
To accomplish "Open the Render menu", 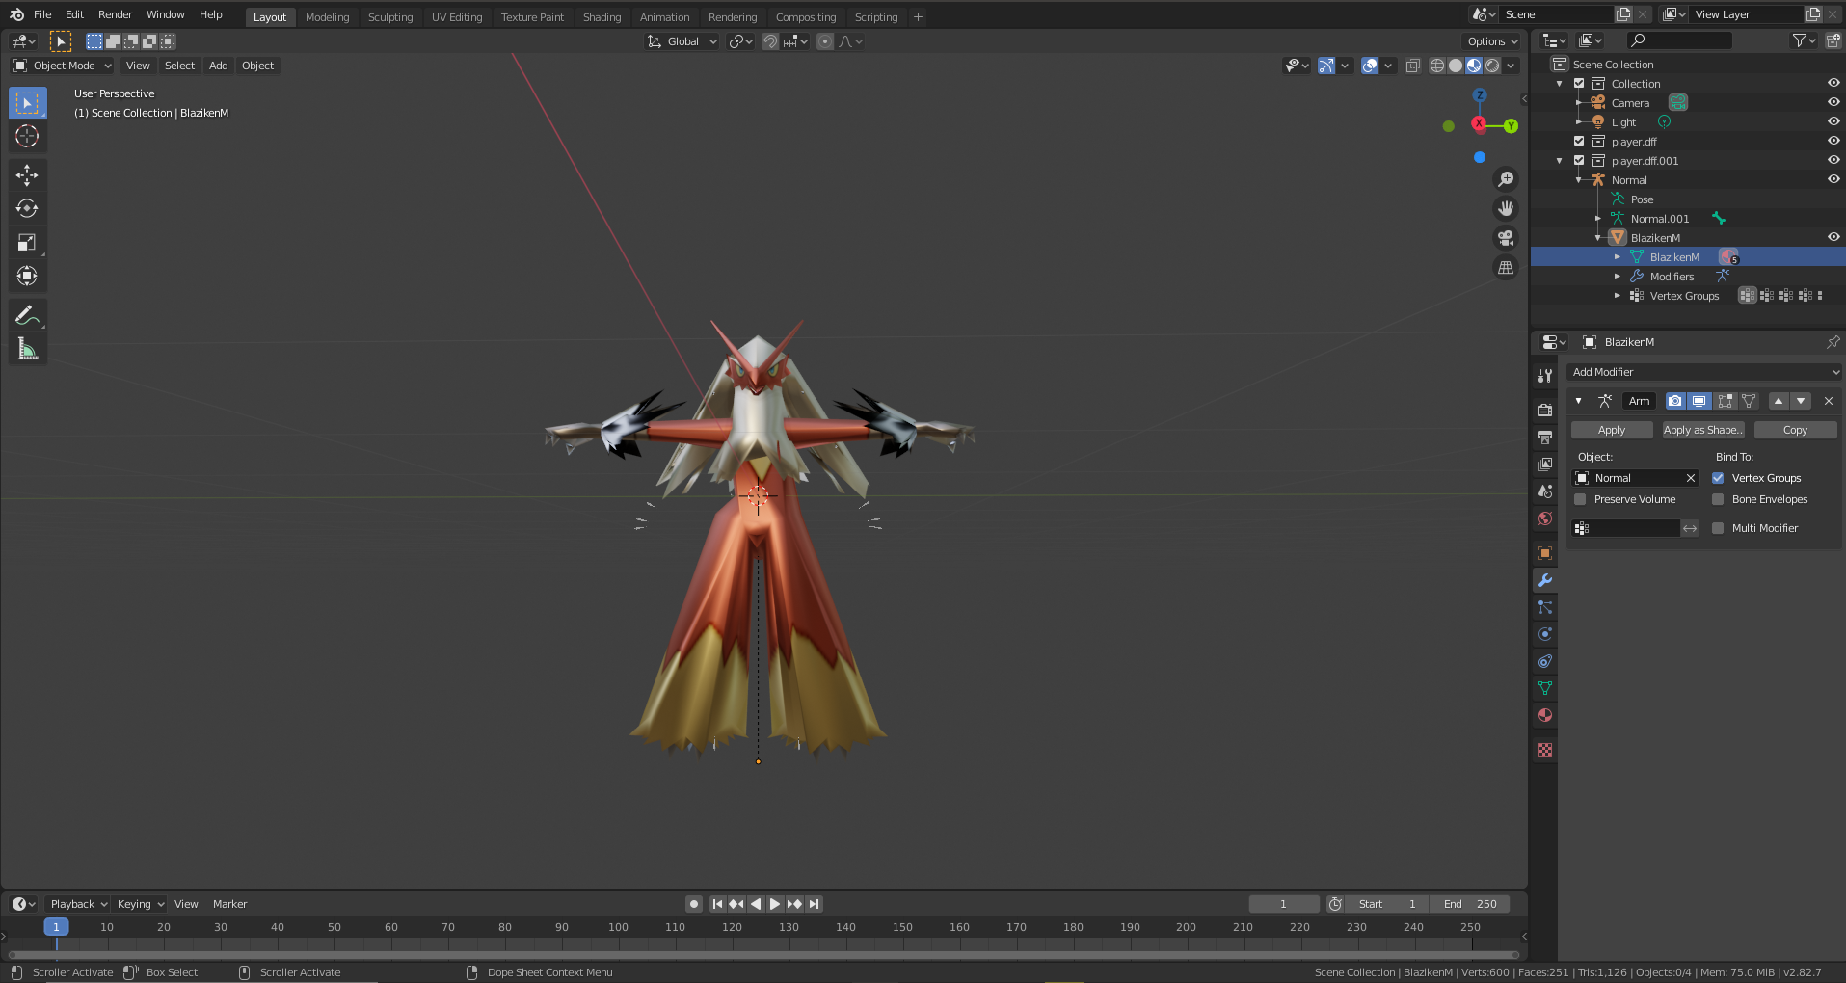I will pyautogui.click(x=115, y=14).
